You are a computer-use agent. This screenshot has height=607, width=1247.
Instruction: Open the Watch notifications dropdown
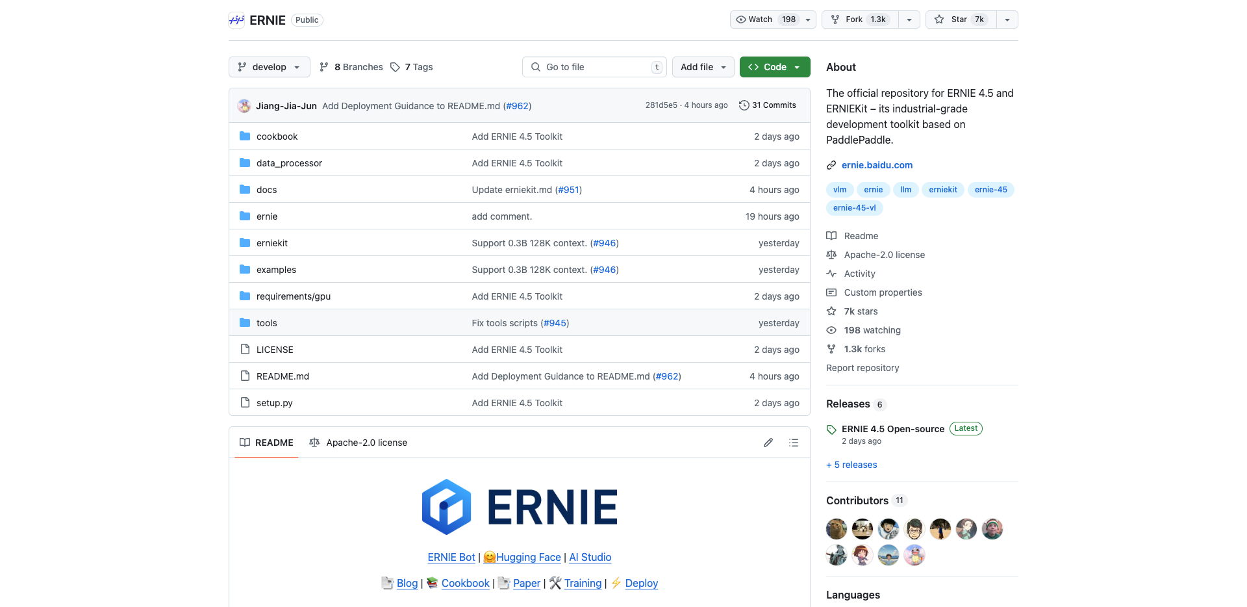pos(773,19)
